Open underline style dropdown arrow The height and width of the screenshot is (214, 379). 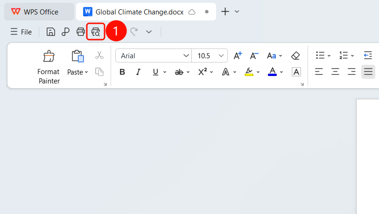coord(165,72)
